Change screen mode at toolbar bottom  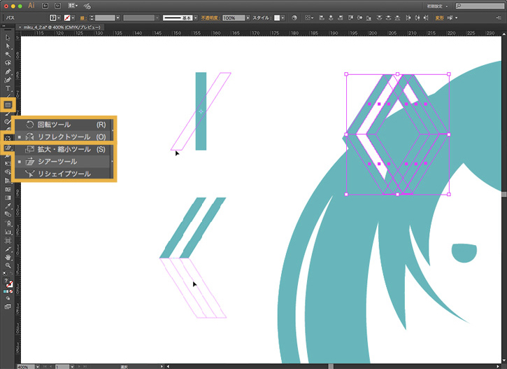(x=8, y=307)
